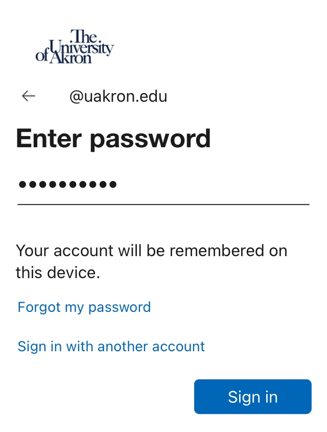Select the @uakron.edu account text
327x432 pixels.
click(119, 97)
